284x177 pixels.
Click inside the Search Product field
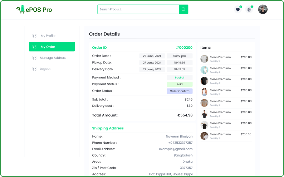[x=138, y=9]
